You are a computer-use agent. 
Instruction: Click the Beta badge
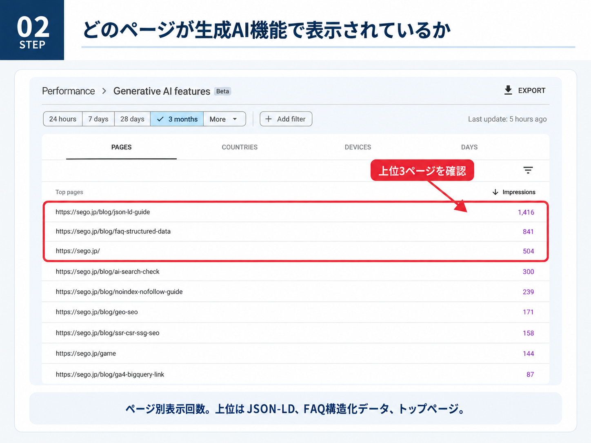222,91
